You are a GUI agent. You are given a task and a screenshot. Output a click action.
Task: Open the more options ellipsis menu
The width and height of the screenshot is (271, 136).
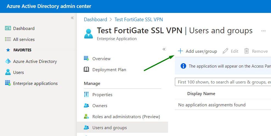click(264, 31)
